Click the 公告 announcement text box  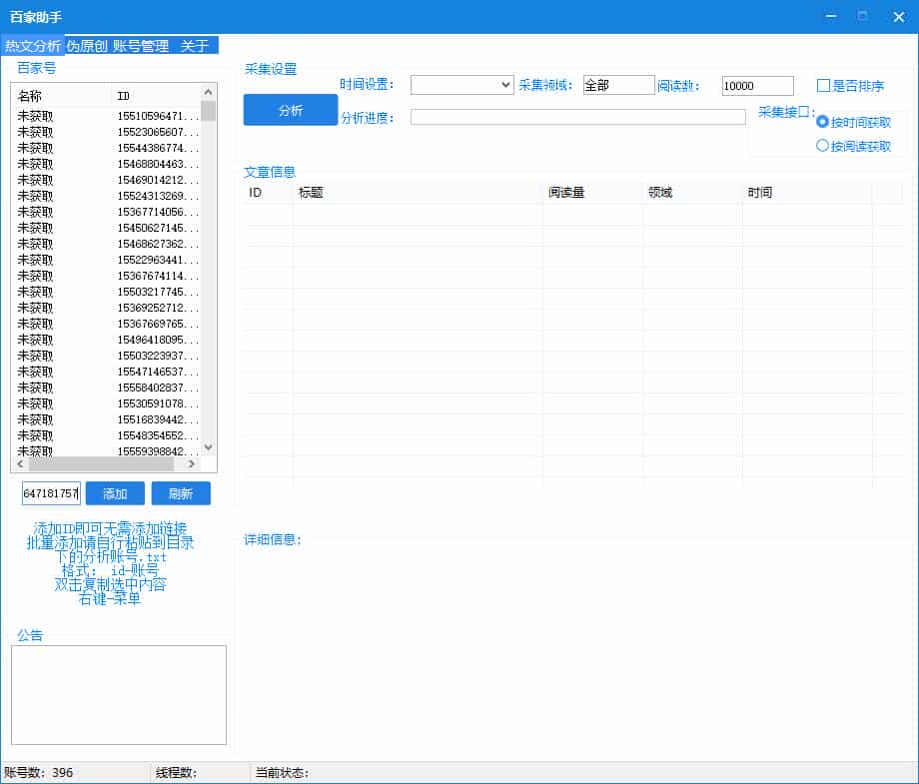[119, 694]
